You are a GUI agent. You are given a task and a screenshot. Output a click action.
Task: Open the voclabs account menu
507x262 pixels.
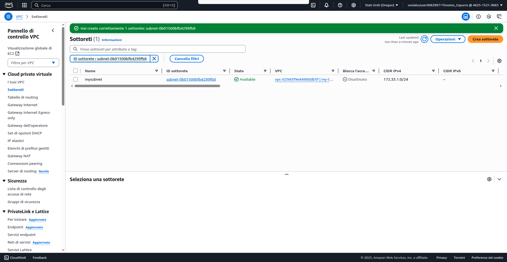(x=455, y=5)
